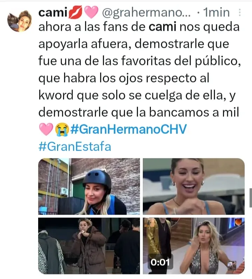Click the kiss lips emoji in username
252x279 pixels.
(x=76, y=12)
